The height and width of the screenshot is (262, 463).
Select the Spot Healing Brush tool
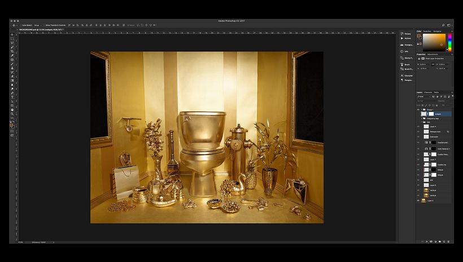12,60
